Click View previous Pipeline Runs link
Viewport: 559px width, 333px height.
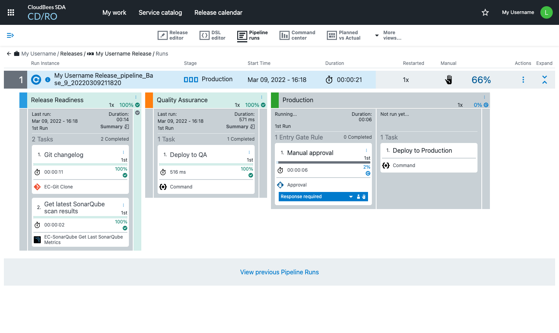pyautogui.click(x=279, y=272)
